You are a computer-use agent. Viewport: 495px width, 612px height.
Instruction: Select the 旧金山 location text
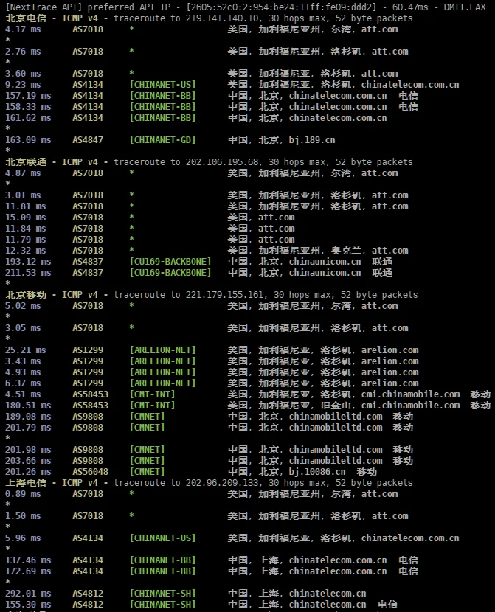pyautogui.click(x=336, y=406)
